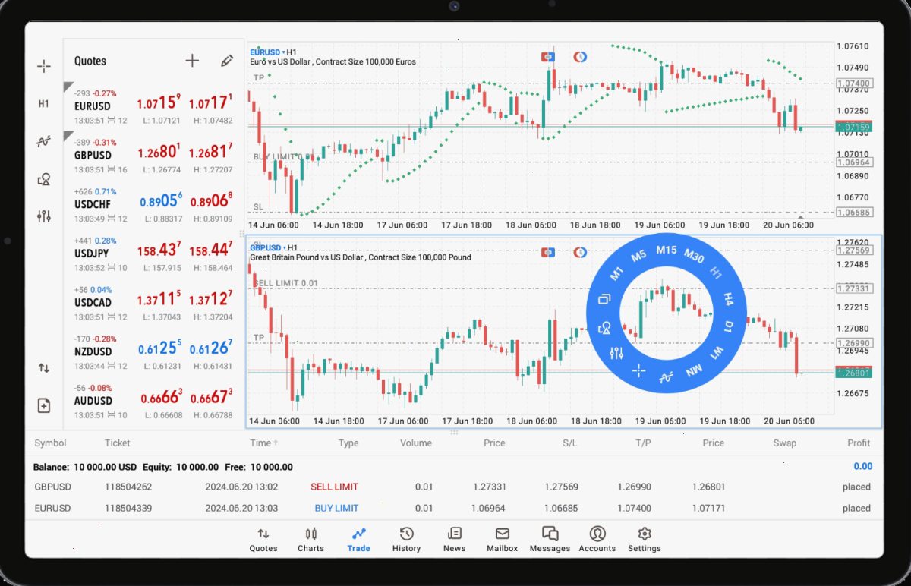Tap the red-blue rectangle icon on the EURUSD chart
The width and height of the screenshot is (911, 586).
click(x=547, y=57)
